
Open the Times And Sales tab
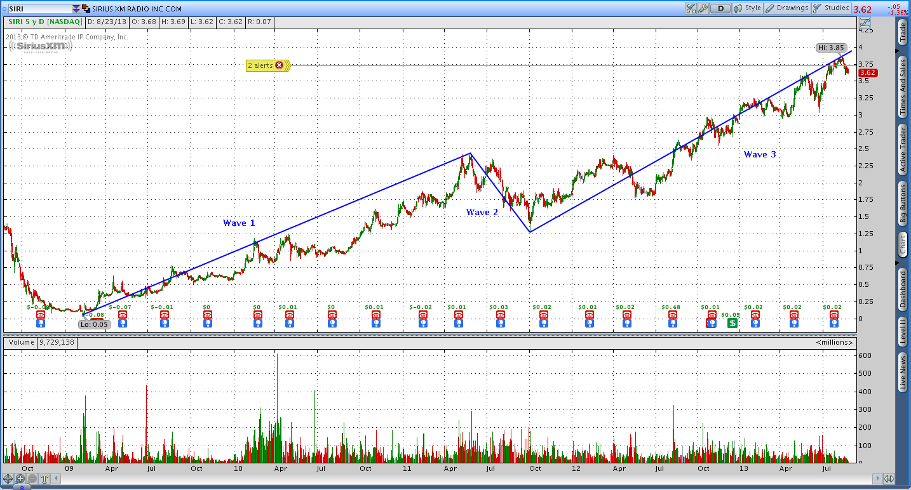click(902, 87)
